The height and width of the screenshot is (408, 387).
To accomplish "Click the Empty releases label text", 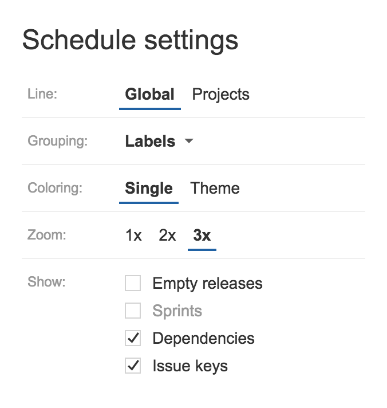I will 207,284.
